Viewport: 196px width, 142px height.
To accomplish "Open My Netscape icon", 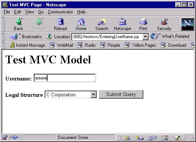I will point(122,22).
